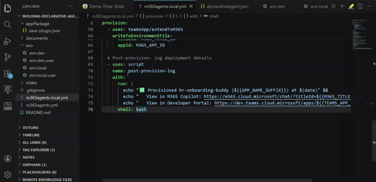
Task: Expand the OUTLINE section
Action: tap(31, 127)
